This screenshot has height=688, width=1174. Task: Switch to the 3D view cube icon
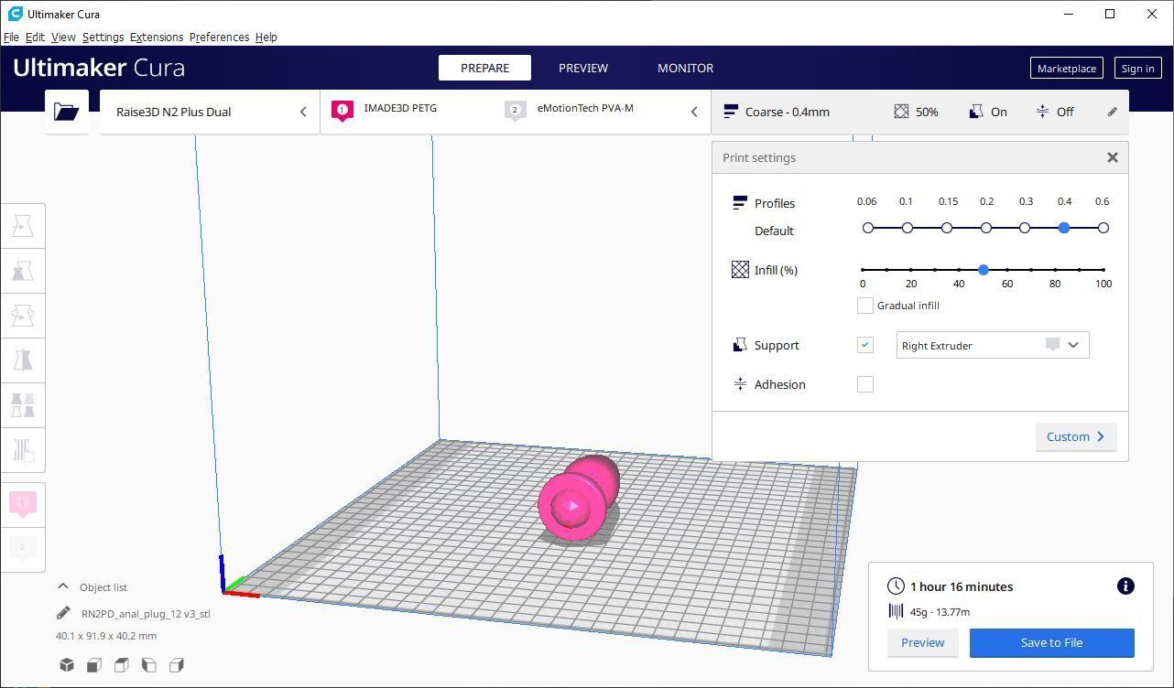pyautogui.click(x=67, y=665)
